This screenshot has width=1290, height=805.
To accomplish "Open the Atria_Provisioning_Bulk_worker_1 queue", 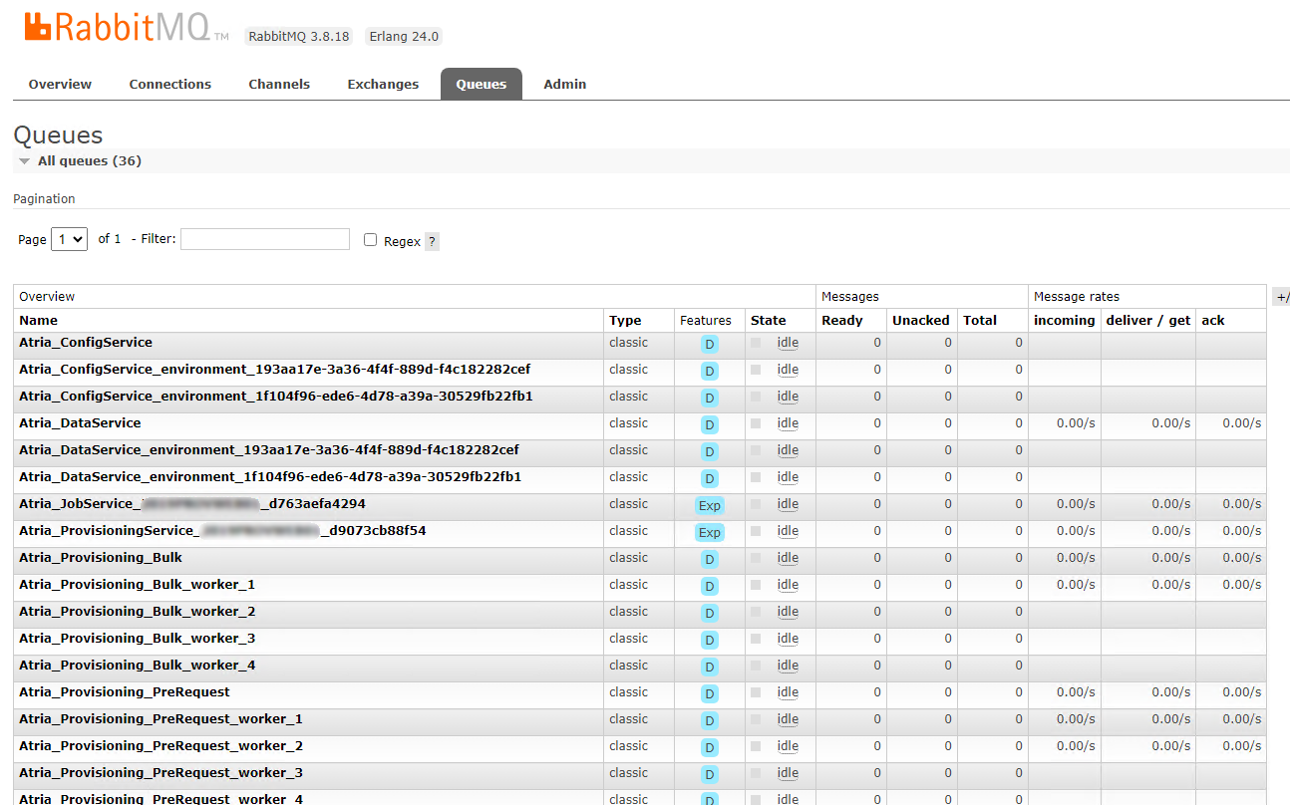I will point(137,585).
